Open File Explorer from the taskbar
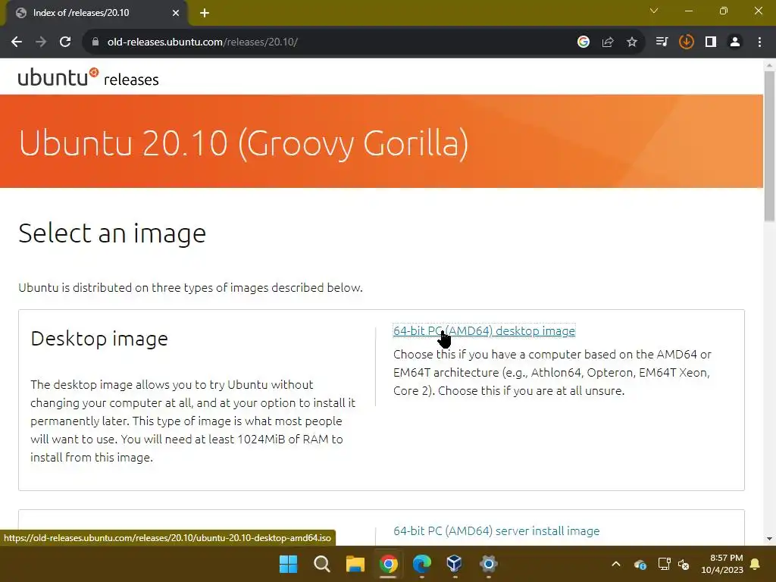The width and height of the screenshot is (776, 582). [355, 564]
